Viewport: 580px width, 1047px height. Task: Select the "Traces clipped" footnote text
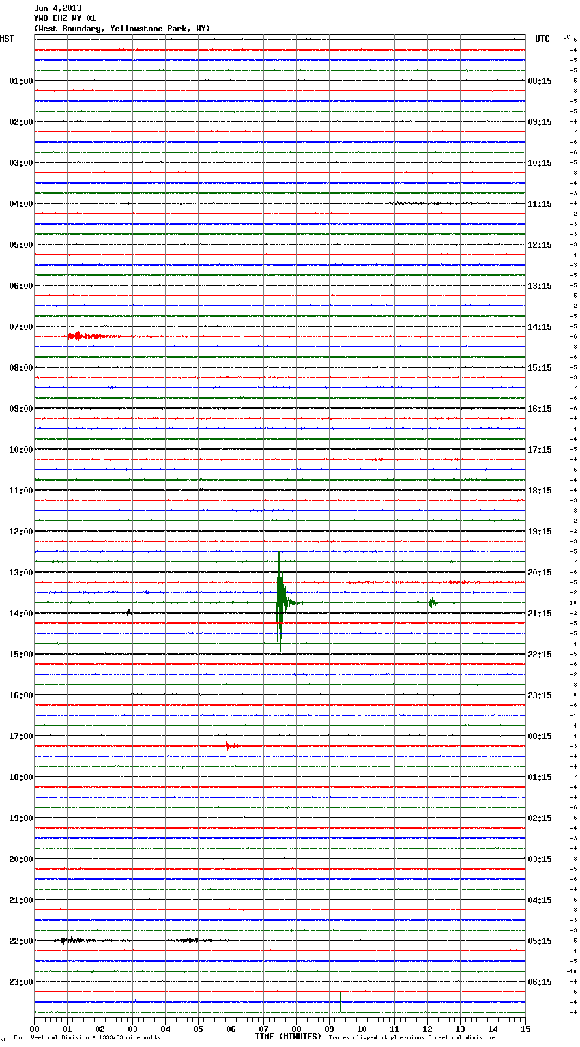pos(412,1038)
